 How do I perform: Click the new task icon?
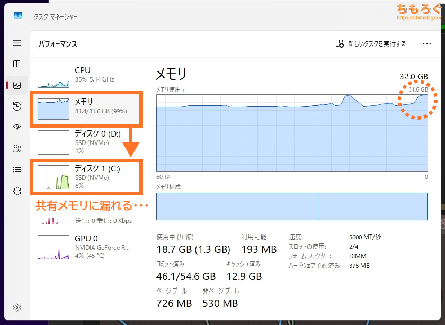pos(340,44)
